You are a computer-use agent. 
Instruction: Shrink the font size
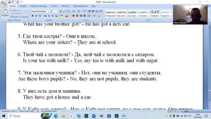click(64, 11)
